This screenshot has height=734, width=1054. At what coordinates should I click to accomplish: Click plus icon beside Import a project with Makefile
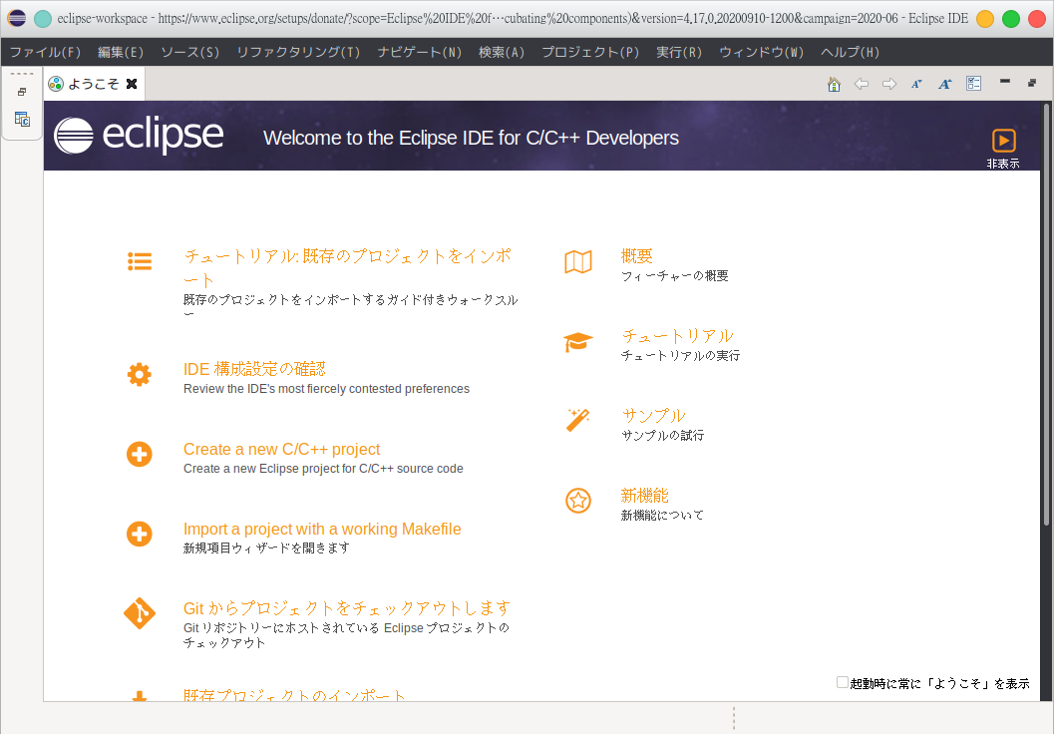(x=140, y=535)
